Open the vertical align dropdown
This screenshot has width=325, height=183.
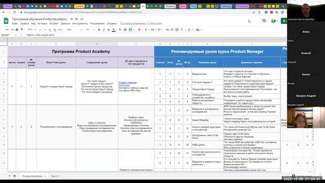pyautogui.click(x=147, y=29)
